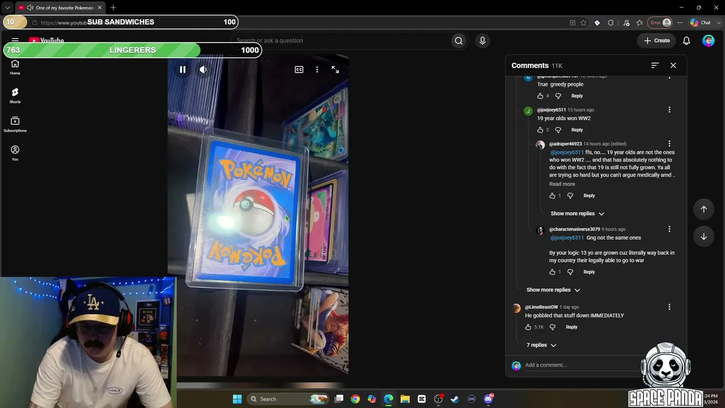The width and height of the screenshot is (725, 408).
Task: Open the browser tab search dropdown
Action: click(7, 8)
